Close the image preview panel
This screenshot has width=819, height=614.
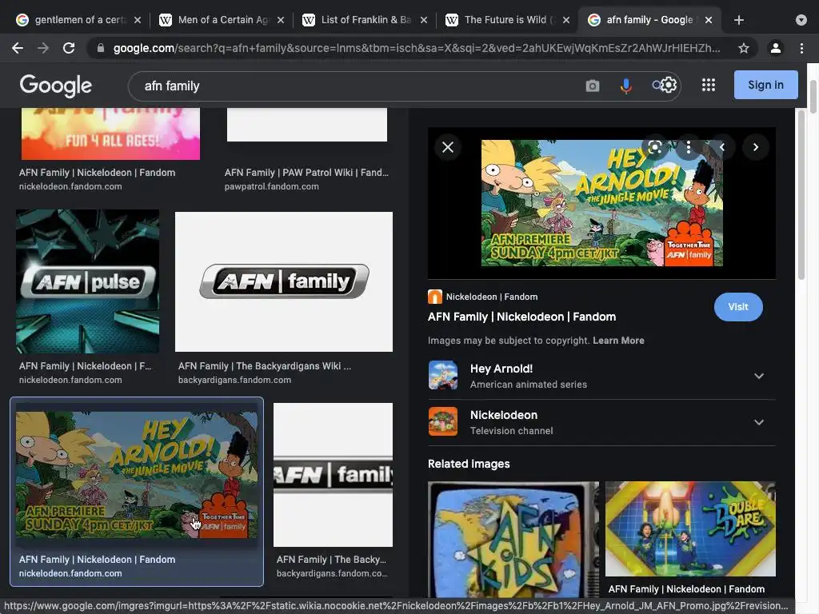448,147
